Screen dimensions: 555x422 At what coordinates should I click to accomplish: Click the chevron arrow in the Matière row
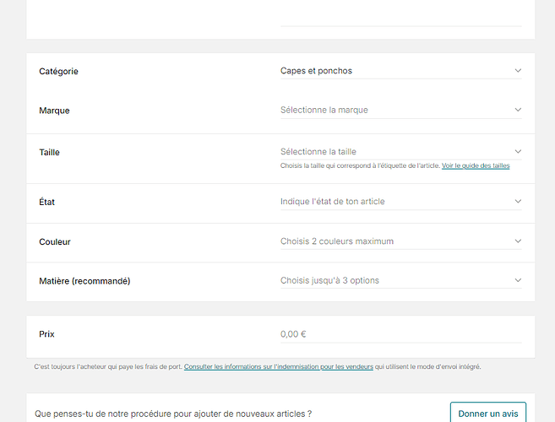[518, 280]
